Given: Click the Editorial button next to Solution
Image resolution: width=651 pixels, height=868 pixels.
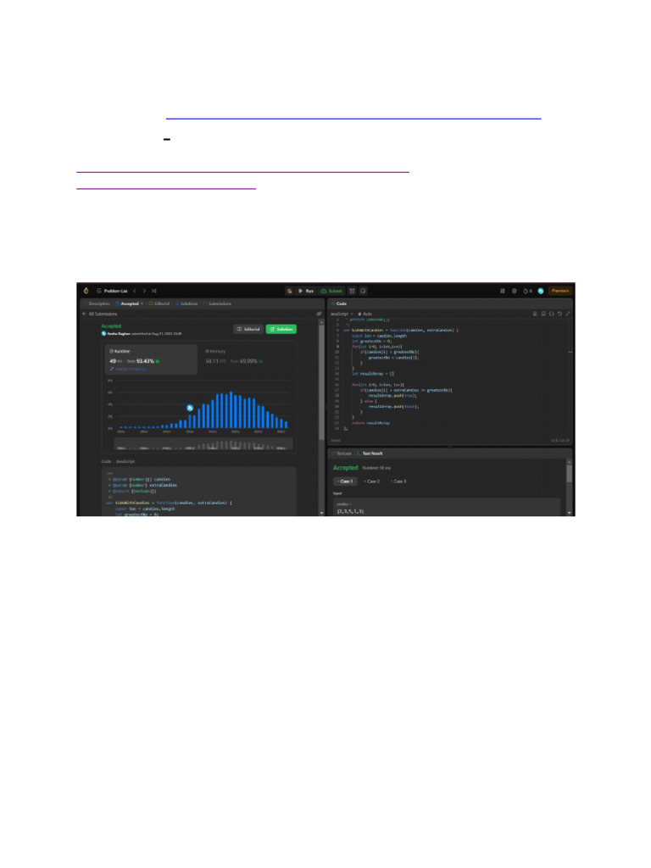Looking at the screenshot, I should (248, 329).
